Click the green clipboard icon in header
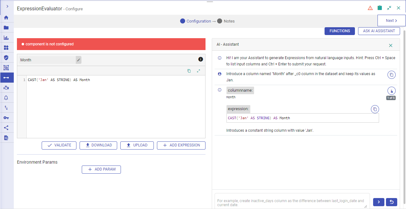This screenshot has width=406, height=209. click(380, 8)
